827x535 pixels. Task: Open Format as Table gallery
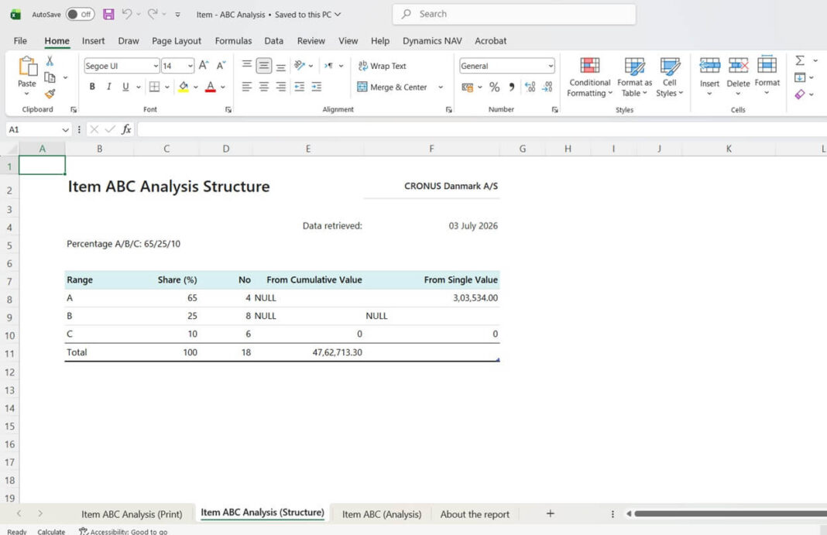[634, 77]
